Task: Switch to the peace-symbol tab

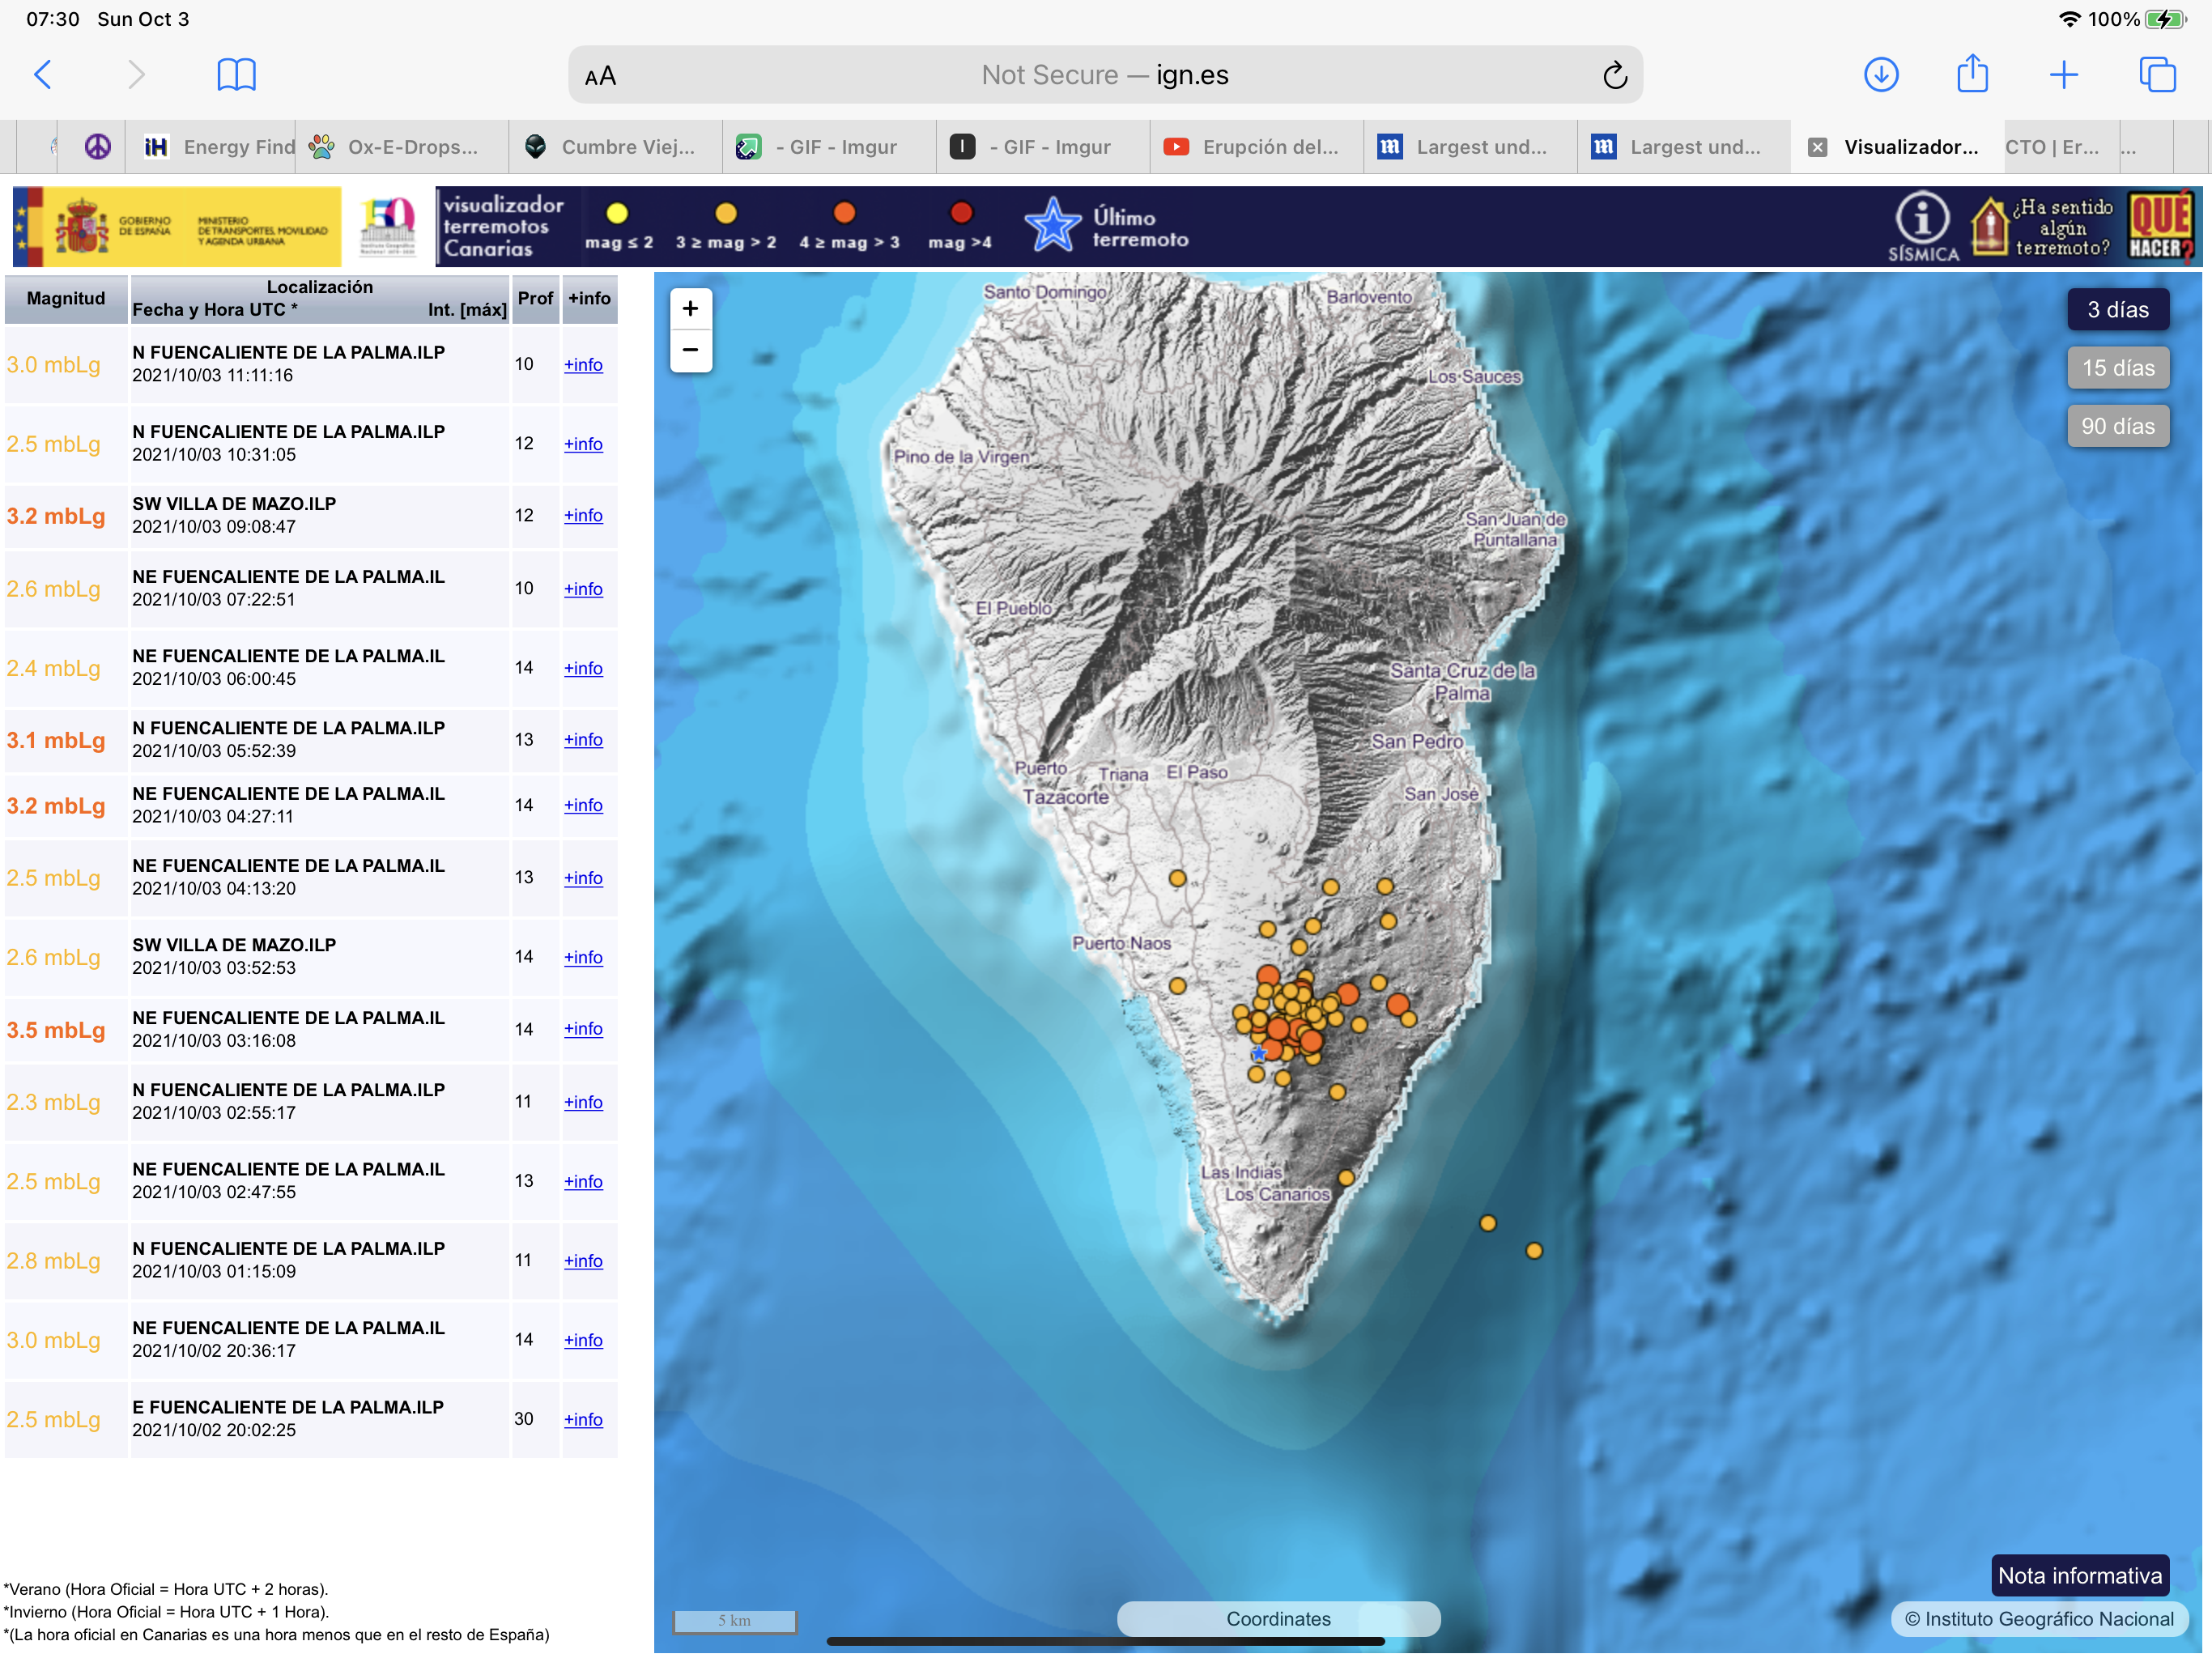Action: [x=97, y=147]
